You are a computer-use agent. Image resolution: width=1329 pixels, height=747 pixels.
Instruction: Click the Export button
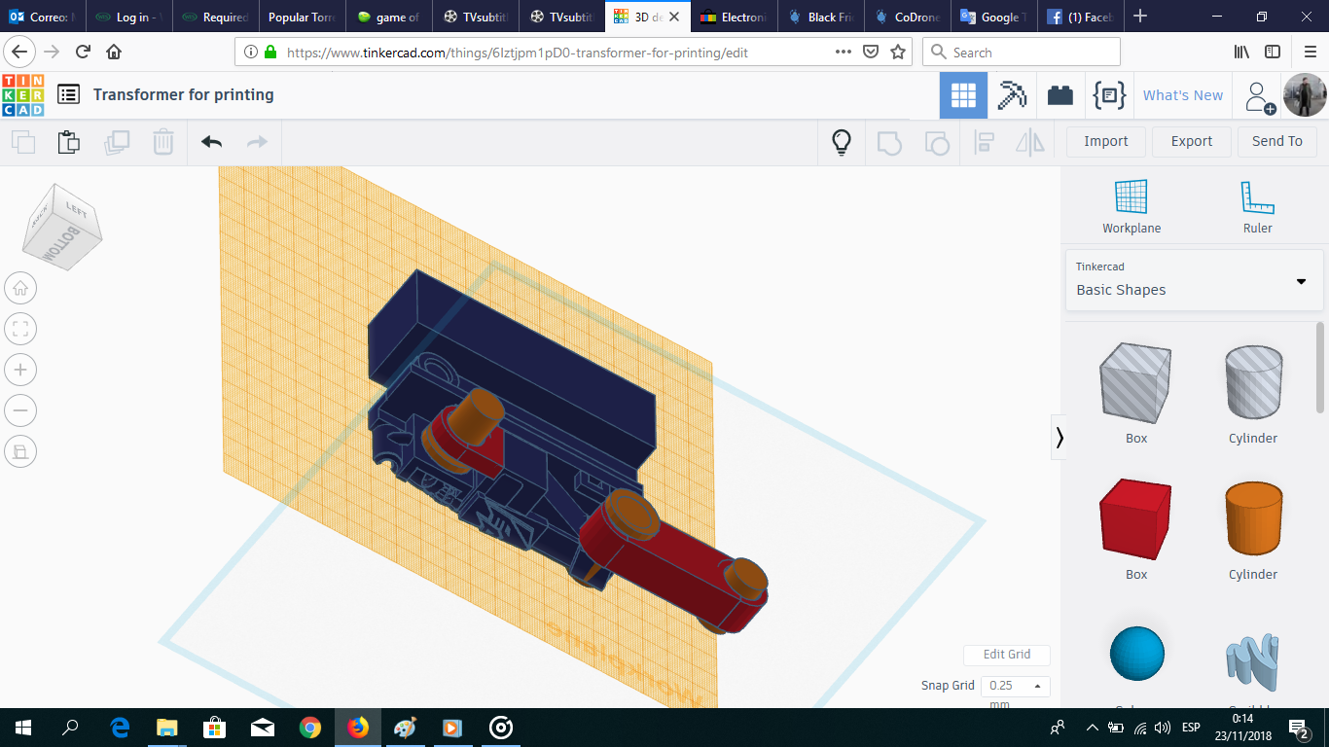1192,142
